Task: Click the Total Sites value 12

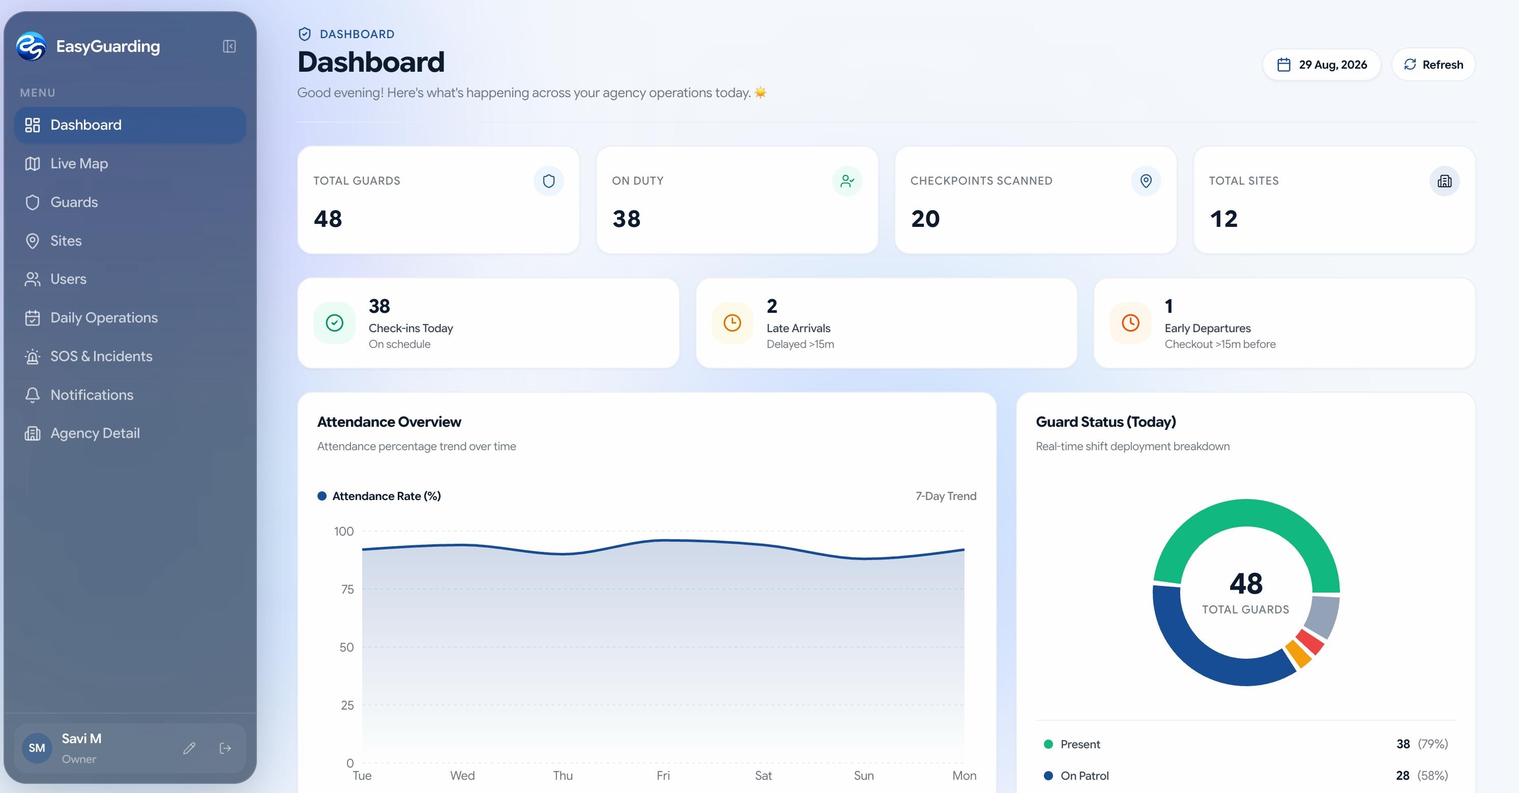Action: point(1223,219)
